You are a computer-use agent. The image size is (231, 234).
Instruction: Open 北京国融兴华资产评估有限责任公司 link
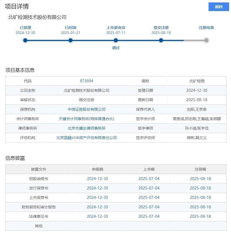(86, 138)
